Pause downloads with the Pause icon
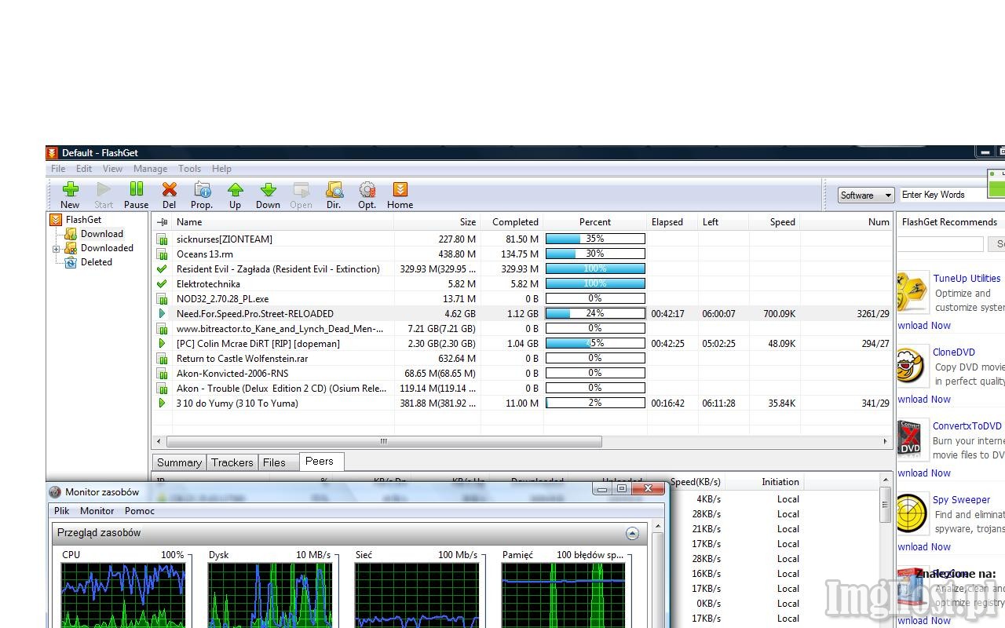The image size is (1005, 628). (x=136, y=195)
